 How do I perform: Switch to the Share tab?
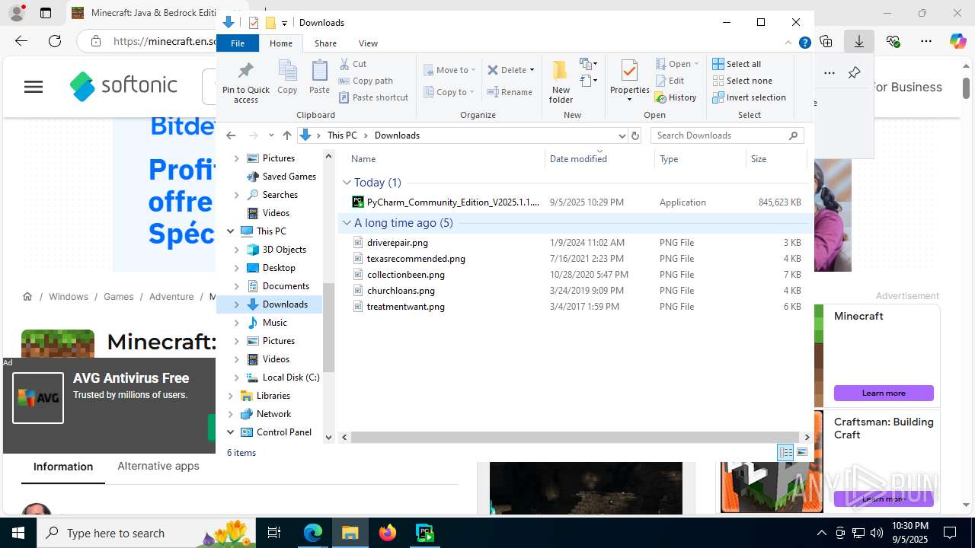point(325,43)
